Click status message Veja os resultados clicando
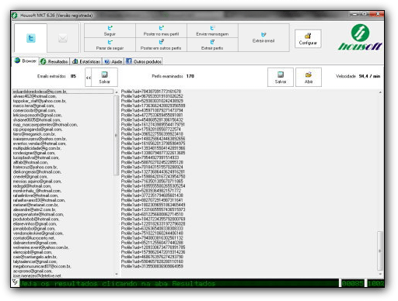The width and height of the screenshot is (398, 301). (117, 283)
